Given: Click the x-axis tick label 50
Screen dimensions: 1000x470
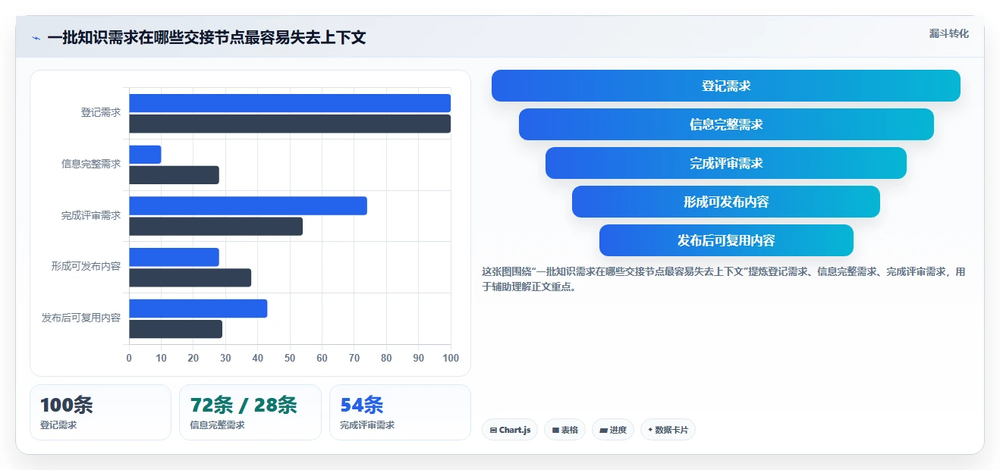Looking at the screenshot, I should (290, 358).
